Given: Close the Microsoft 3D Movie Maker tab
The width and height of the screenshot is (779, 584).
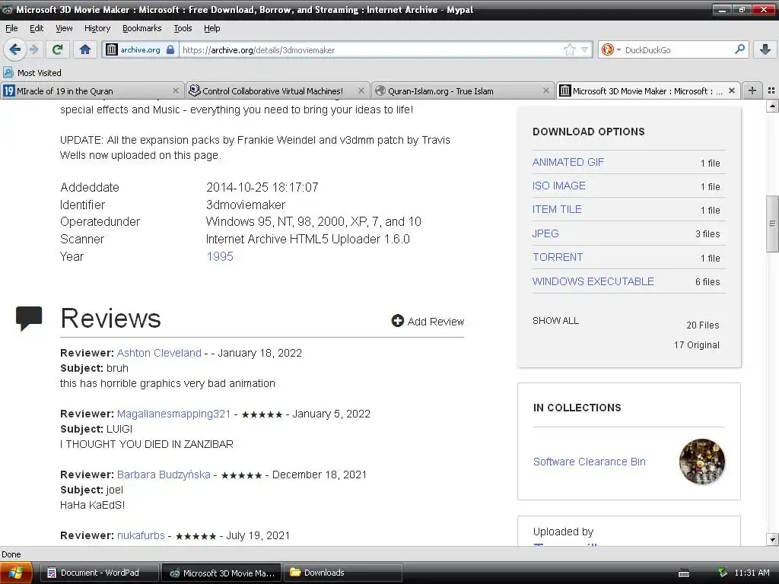Looking at the screenshot, I should (731, 91).
